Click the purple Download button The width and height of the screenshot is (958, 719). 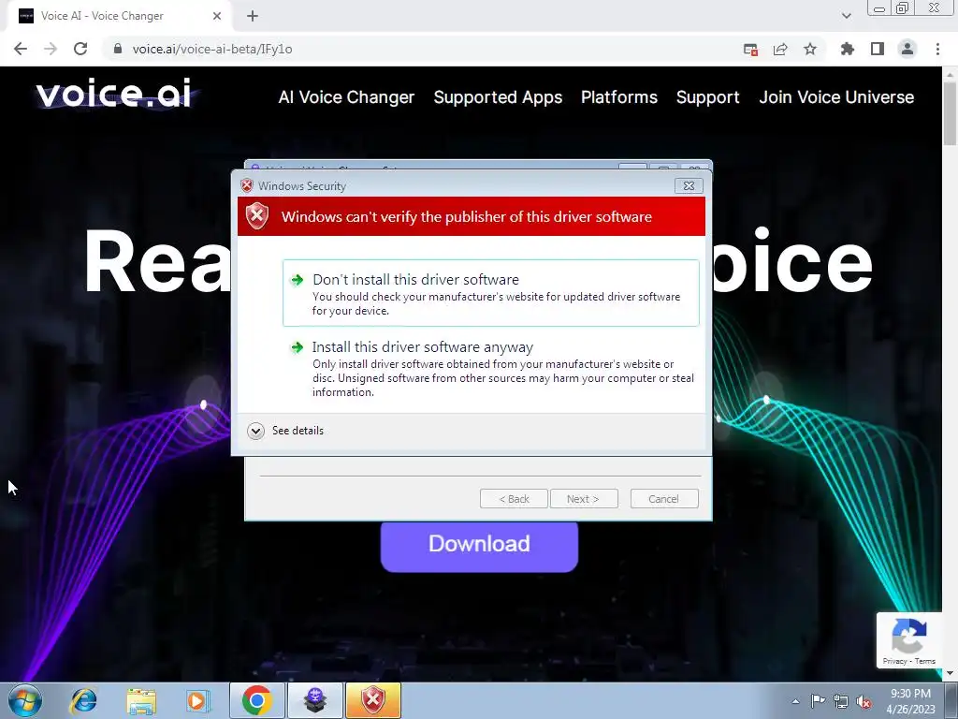tap(479, 546)
